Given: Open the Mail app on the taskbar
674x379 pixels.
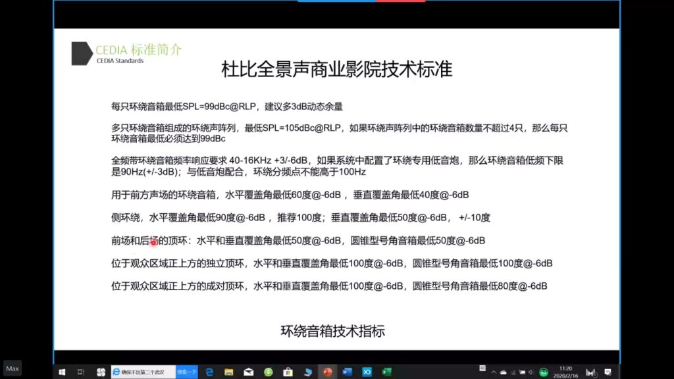Looking at the screenshot, I should (x=248, y=372).
